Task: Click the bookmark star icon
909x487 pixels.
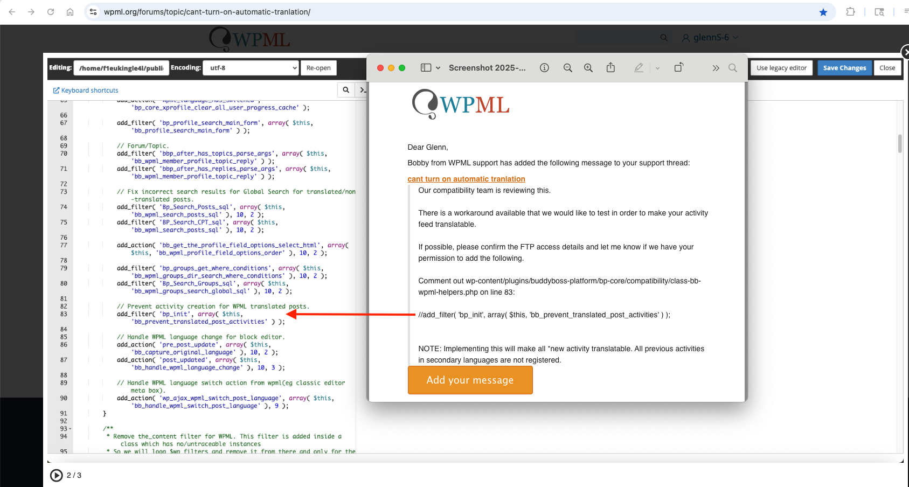Action: pos(823,12)
